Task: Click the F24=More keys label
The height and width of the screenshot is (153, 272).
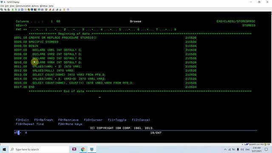Action: pos(70,124)
